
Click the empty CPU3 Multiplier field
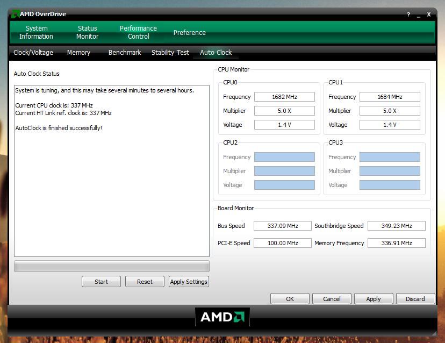point(390,171)
